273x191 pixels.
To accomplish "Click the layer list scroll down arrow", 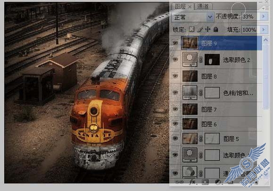I will click(x=266, y=174).
